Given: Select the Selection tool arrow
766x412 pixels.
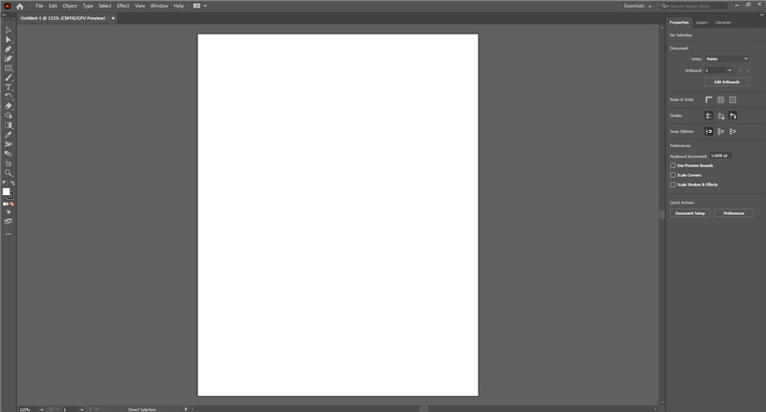Looking at the screenshot, I should 9,31.
